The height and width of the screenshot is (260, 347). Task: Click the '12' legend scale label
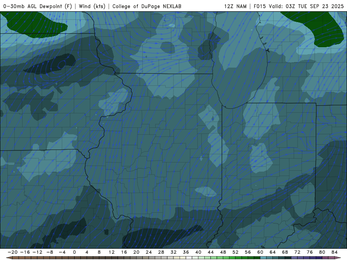[111, 252]
